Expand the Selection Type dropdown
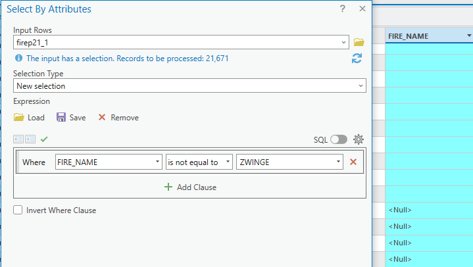This screenshot has width=473, height=267. (x=189, y=85)
